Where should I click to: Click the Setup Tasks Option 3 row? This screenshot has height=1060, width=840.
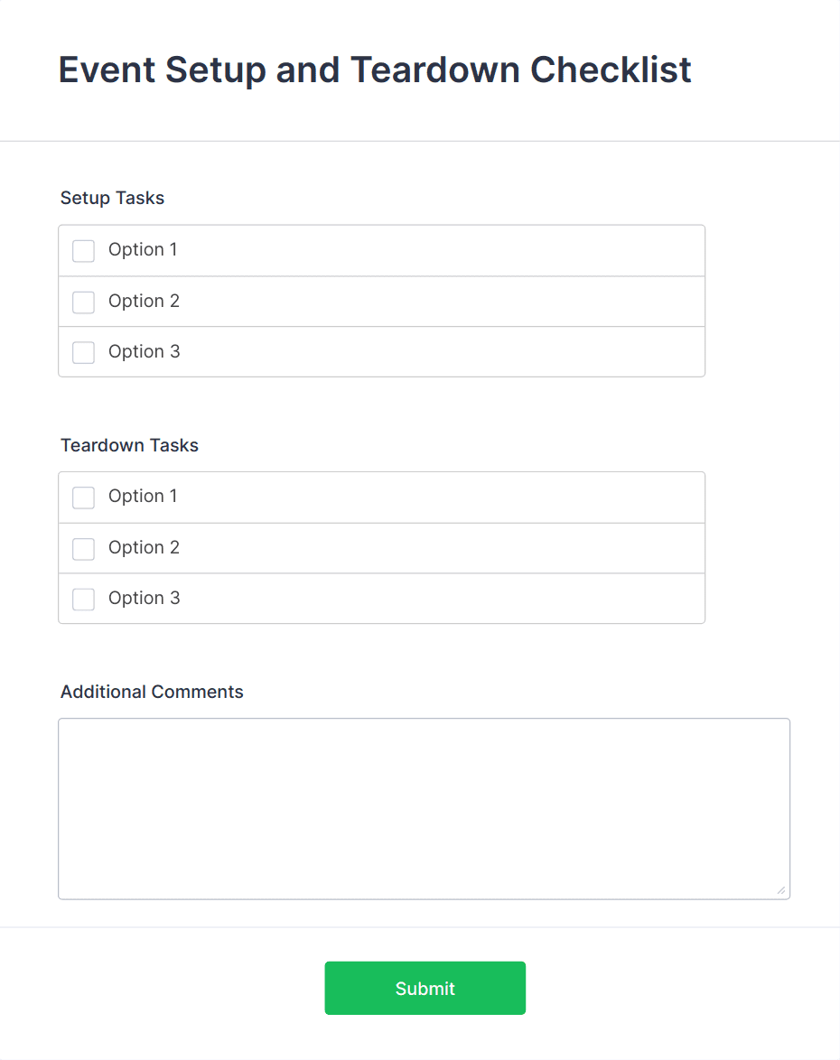pyautogui.click(x=381, y=352)
